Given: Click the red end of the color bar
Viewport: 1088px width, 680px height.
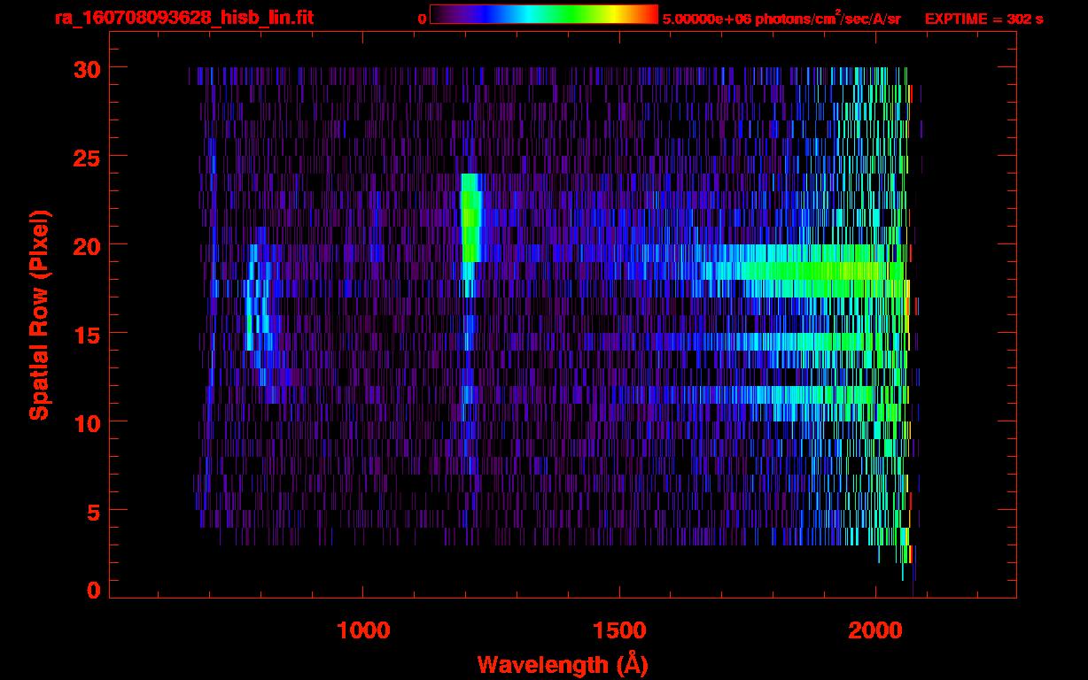Looking at the screenshot, I should (649, 14).
